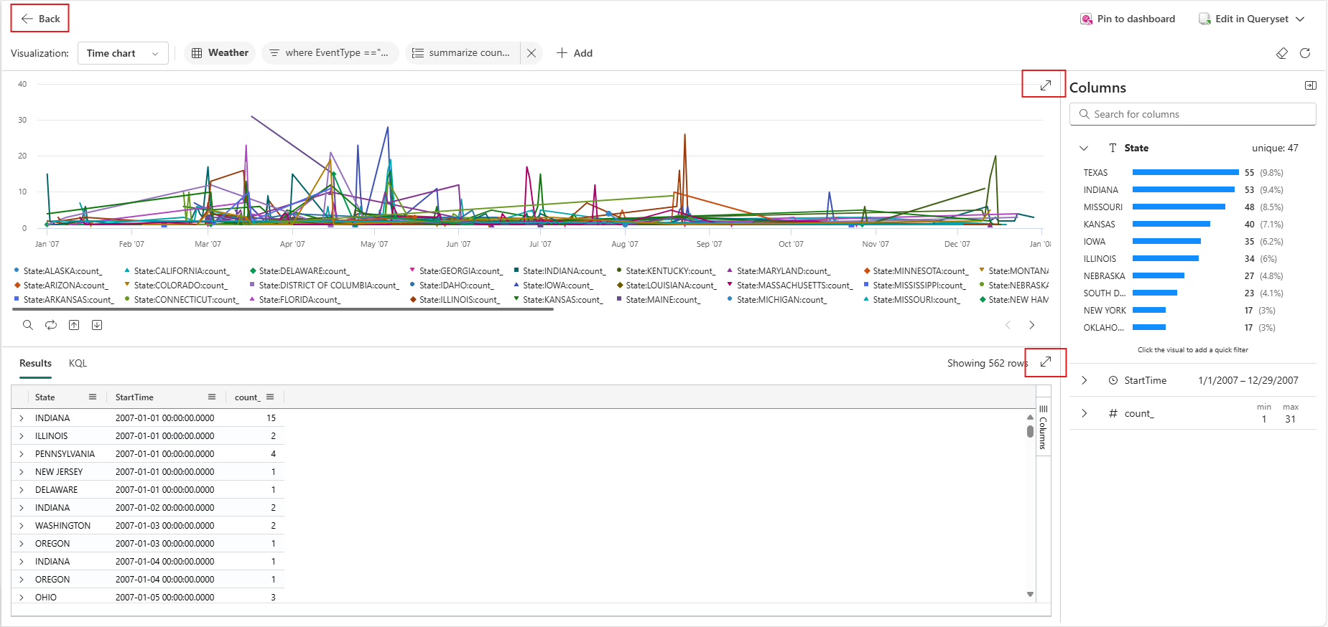
Task: Open the State column header menu
Action: pos(93,397)
